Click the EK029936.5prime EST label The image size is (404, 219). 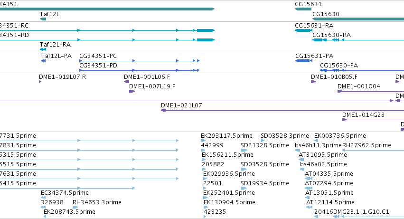(x=229, y=174)
